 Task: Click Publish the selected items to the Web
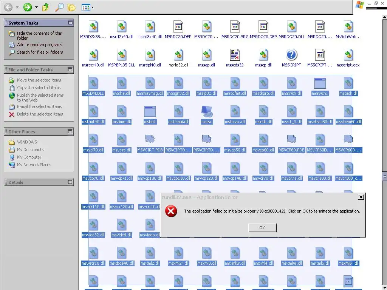tap(40, 97)
